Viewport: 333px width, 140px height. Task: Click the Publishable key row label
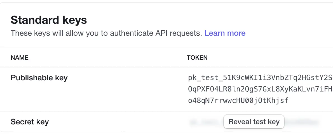point(39,78)
